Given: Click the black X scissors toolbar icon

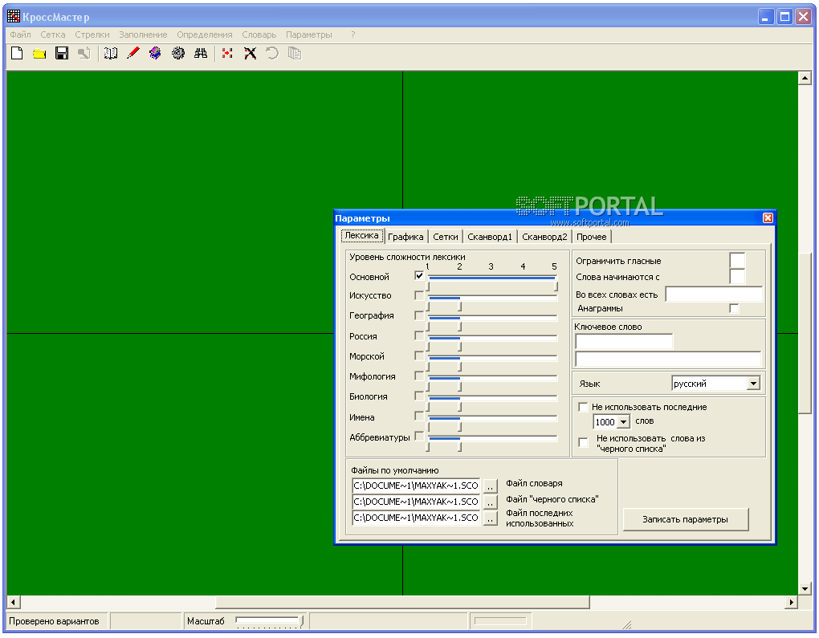Looking at the screenshot, I should [250, 54].
